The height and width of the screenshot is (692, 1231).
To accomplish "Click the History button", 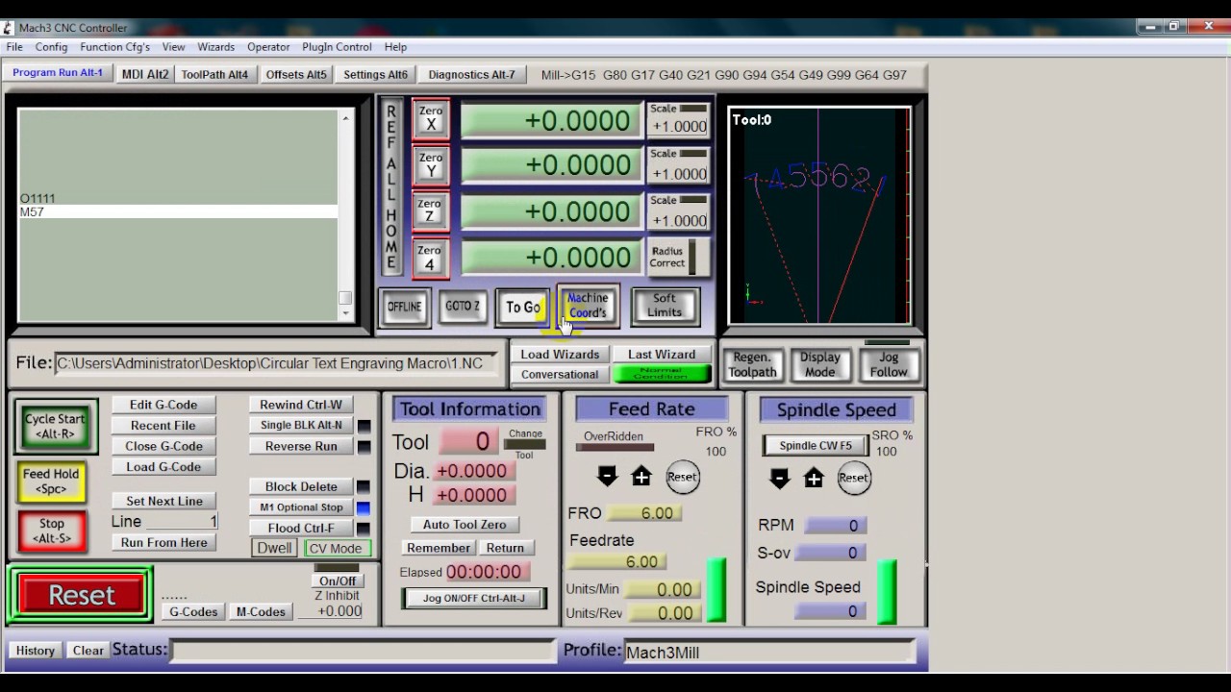I will (35, 651).
